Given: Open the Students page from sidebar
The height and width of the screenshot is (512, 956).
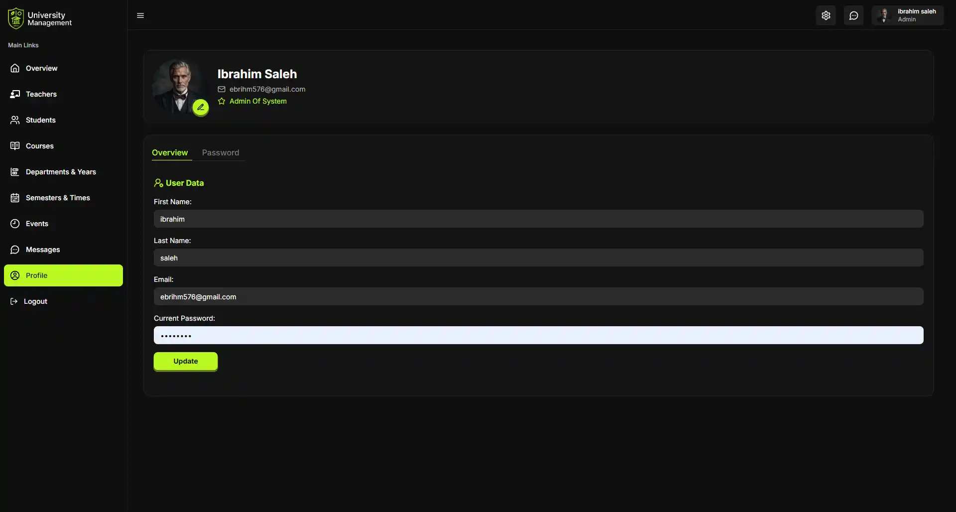Looking at the screenshot, I should 41,120.
